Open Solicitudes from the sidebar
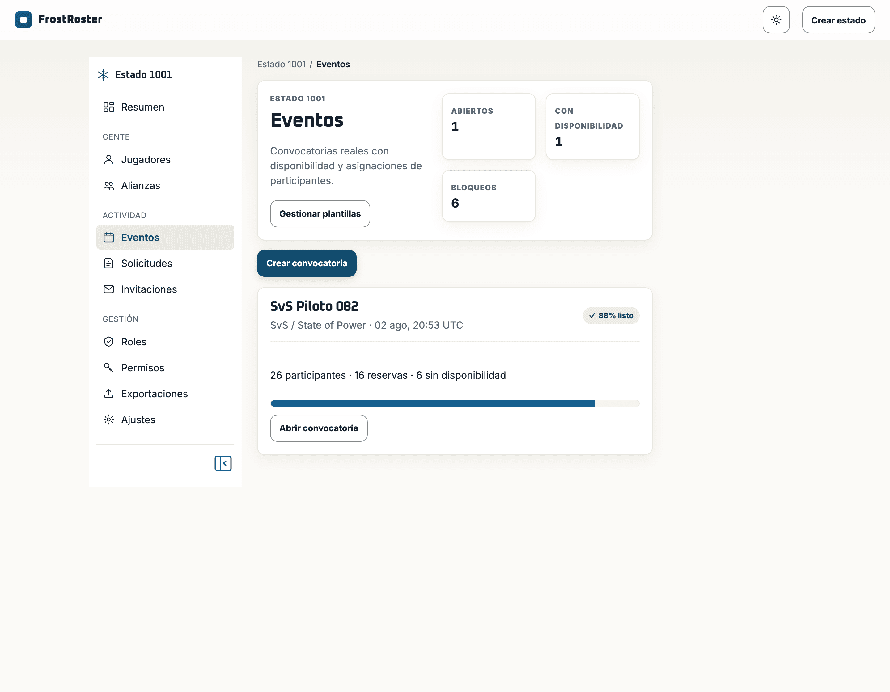 click(165, 264)
